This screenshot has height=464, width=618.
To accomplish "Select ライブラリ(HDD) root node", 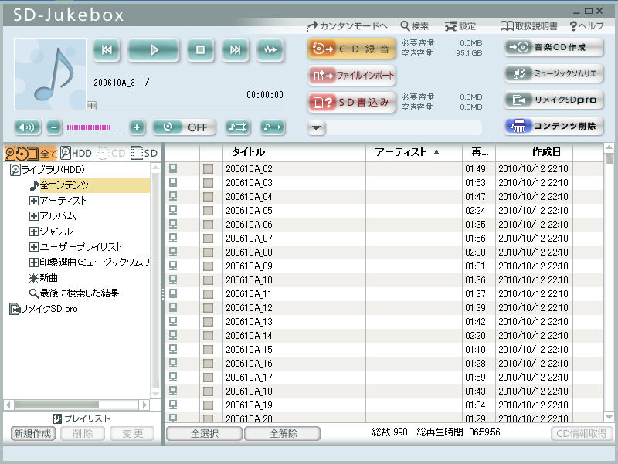I will pyautogui.click(x=47, y=170).
